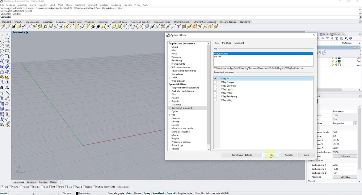Check the VRay Proxy toolbar checkbox
The width and height of the screenshot is (362, 195).
click(x=215, y=93)
